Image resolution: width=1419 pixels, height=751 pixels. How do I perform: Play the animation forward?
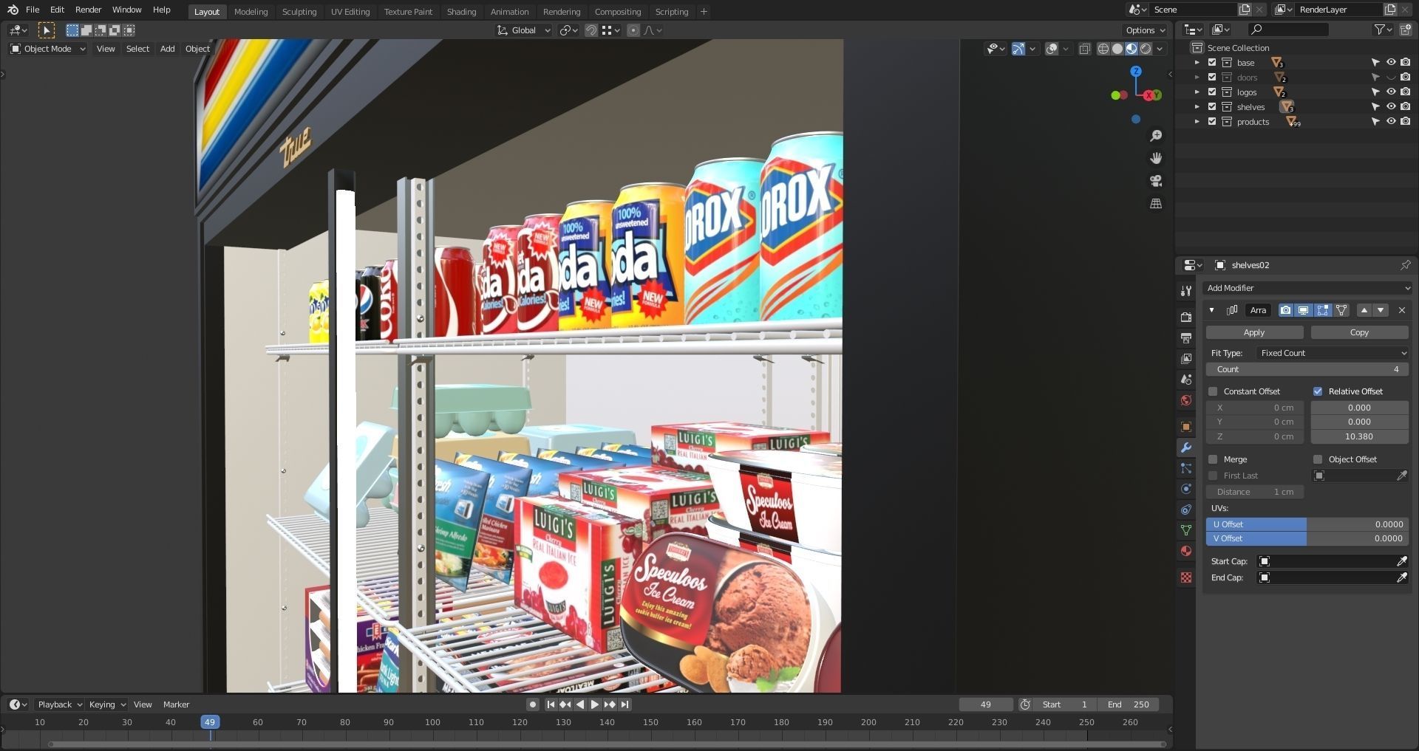point(595,704)
